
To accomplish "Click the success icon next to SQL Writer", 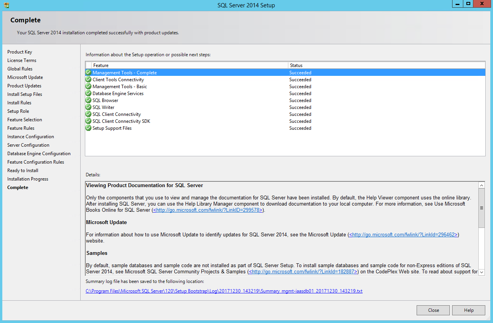I will click(x=88, y=107).
